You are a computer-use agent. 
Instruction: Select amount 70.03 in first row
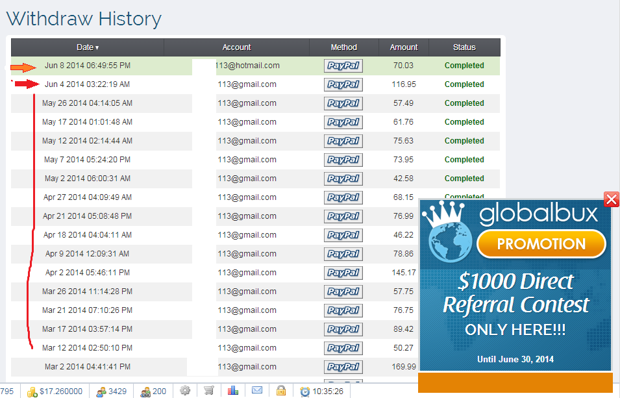(403, 66)
